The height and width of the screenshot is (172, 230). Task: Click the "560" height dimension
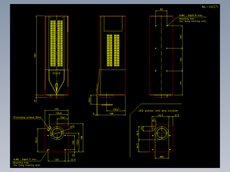35,55
